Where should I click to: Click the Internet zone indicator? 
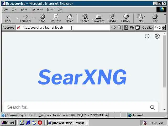136,115
